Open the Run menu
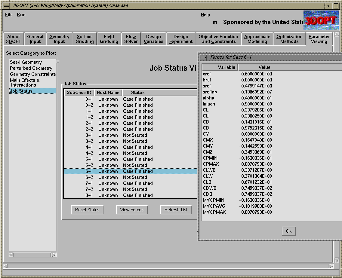342x278 pixels. [21, 15]
